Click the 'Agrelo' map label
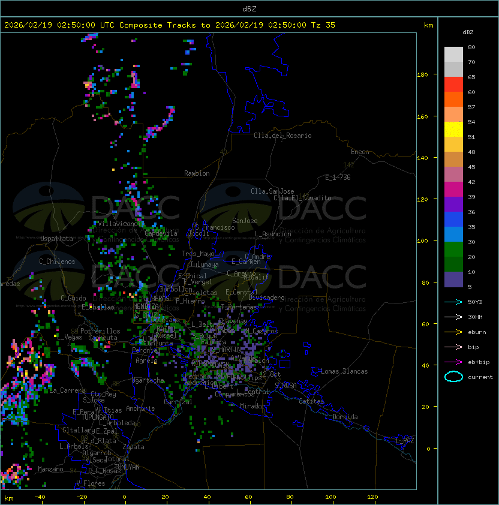The height and width of the screenshot is (505, 499). coord(146,360)
